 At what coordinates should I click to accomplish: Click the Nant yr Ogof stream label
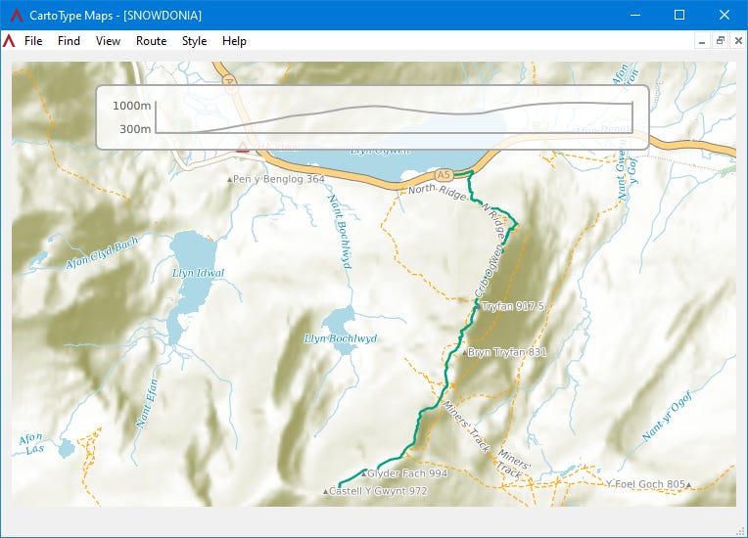667,416
